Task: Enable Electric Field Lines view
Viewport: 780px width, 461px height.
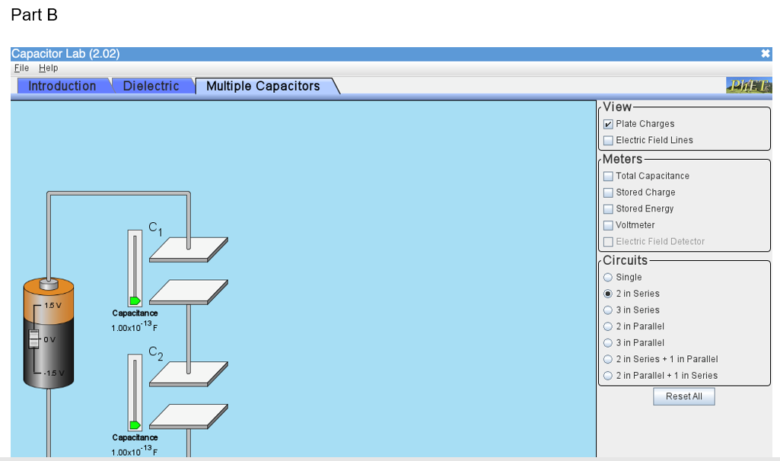Action: (608, 140)
